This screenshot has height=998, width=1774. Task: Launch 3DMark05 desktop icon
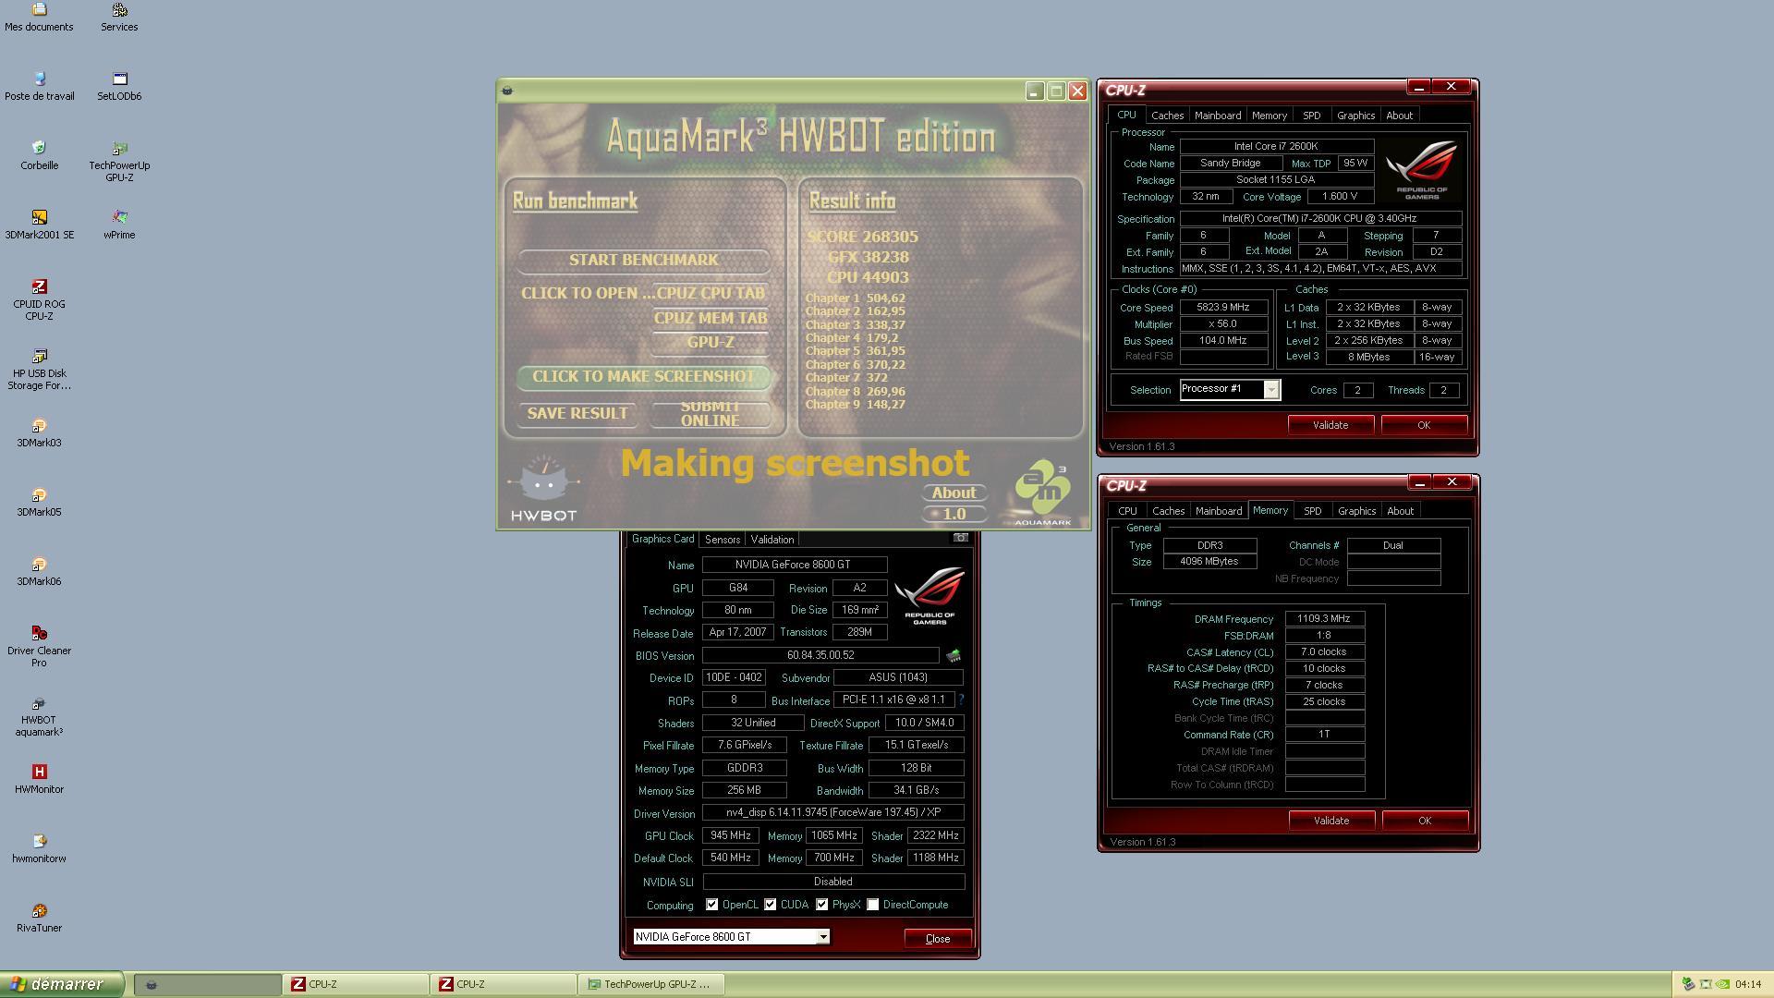39,503
